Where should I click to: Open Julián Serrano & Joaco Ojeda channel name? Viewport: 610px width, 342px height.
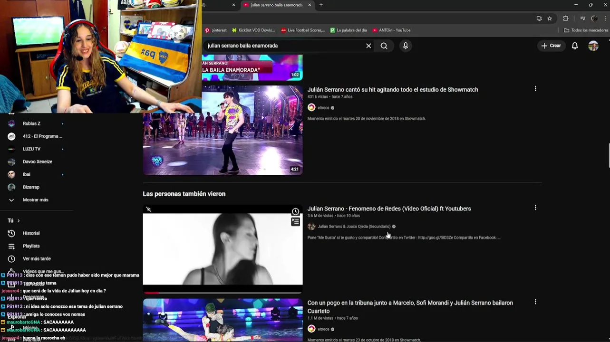354,227
